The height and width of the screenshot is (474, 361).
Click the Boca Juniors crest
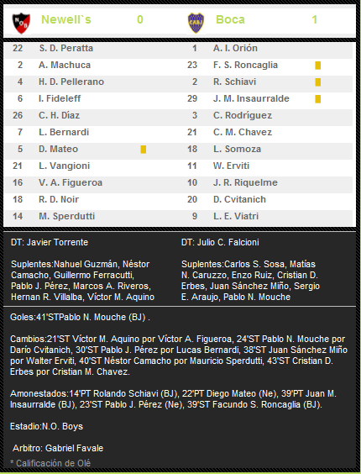(x=196, y=23)
